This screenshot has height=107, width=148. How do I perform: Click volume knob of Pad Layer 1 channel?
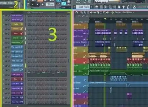(9, 47)
